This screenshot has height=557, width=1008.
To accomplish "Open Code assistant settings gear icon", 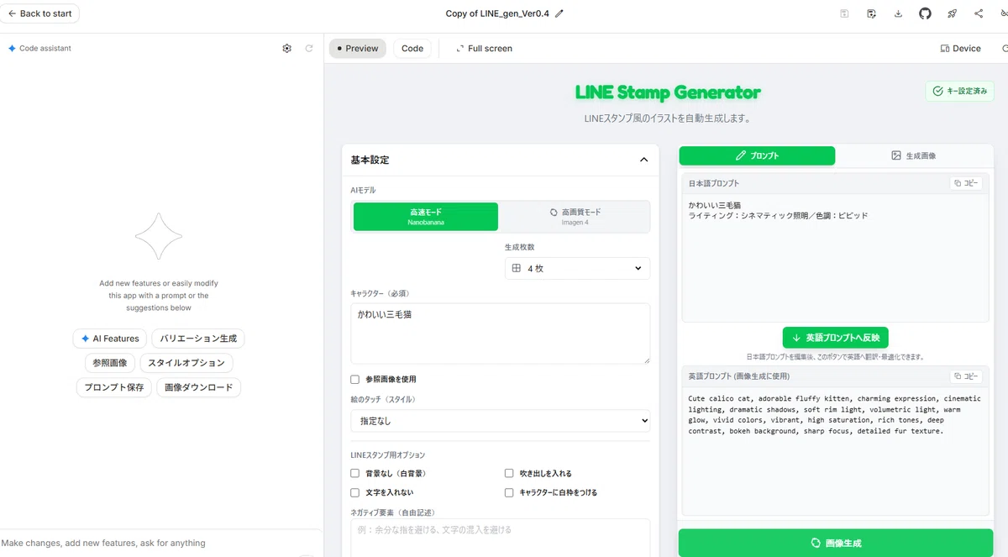I will [287, 49].
